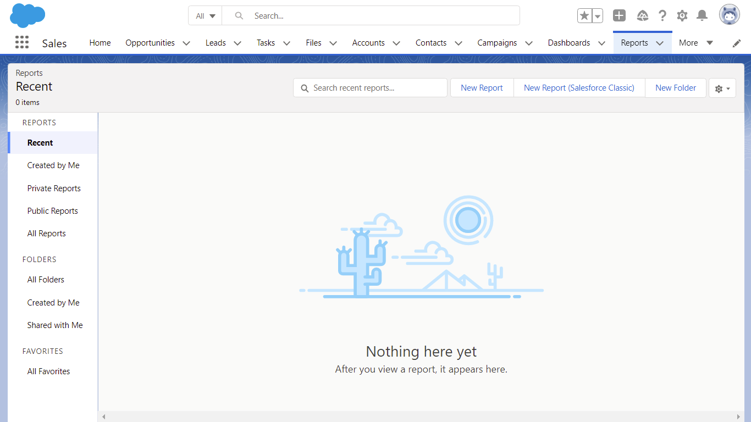Open the All search scope dropdown

coord(206,16)
